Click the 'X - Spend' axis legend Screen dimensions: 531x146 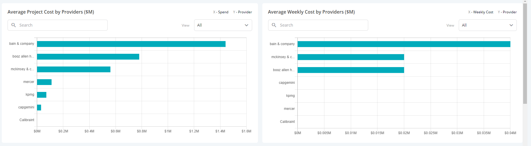221,12
